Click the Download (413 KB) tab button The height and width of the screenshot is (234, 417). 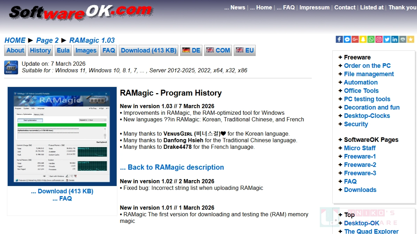pos(148,50)
